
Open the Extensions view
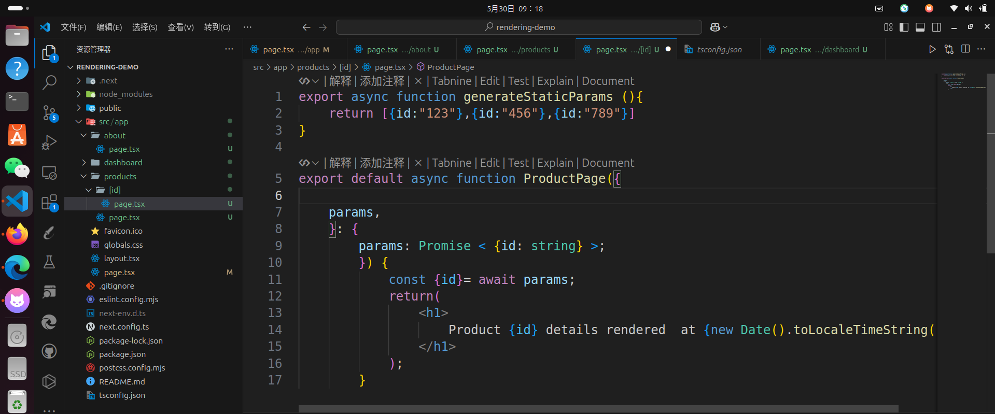click(49, 202)
